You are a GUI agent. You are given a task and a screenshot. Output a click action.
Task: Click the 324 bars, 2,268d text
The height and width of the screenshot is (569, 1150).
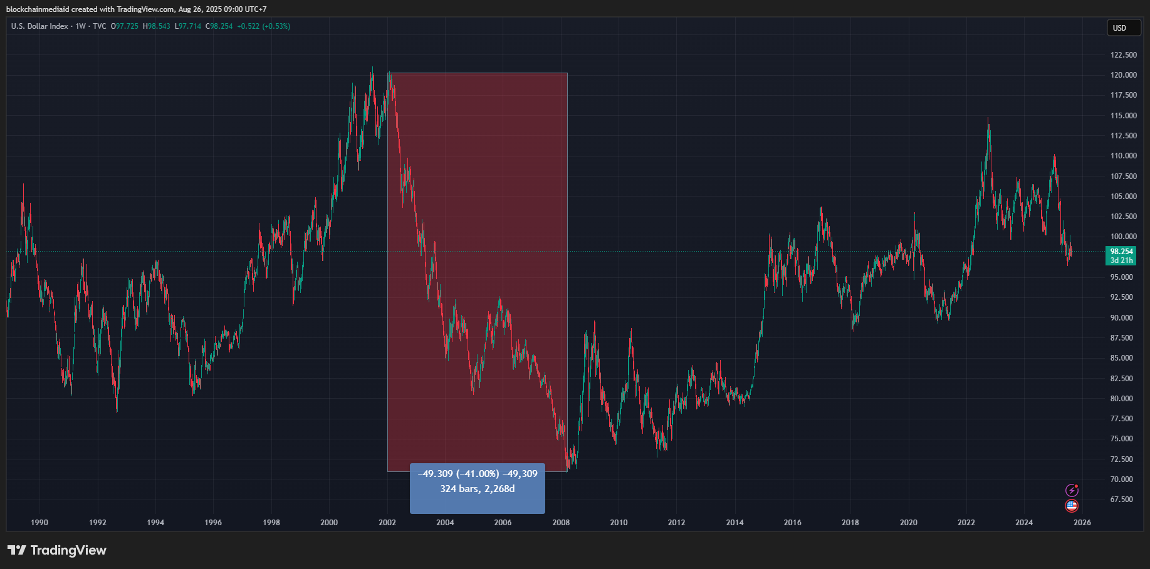click(x=478, y=489)
